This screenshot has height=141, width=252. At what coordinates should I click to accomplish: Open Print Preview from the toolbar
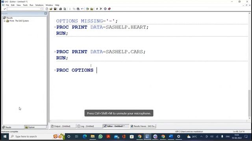pos(65,9)
